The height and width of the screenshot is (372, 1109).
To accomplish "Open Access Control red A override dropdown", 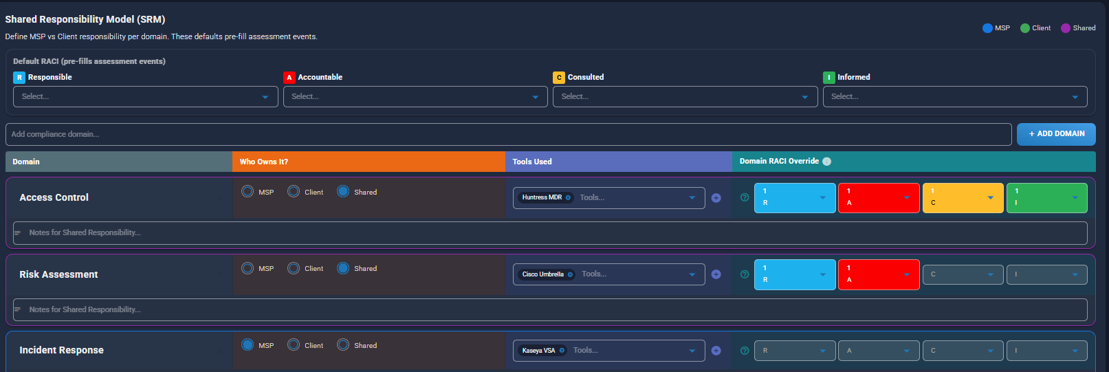I will click(879, 198).
